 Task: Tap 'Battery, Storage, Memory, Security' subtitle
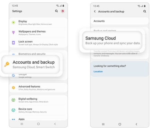click(x=33, y=112)
